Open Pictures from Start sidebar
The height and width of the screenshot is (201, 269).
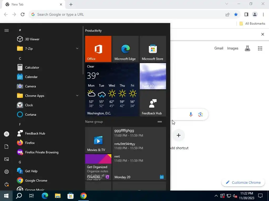(x=7, y=159)
